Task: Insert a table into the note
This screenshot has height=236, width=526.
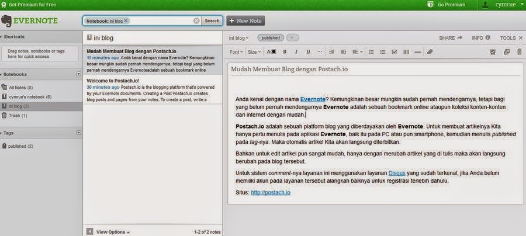Action: pyautogui.click(x=406, y=52)
